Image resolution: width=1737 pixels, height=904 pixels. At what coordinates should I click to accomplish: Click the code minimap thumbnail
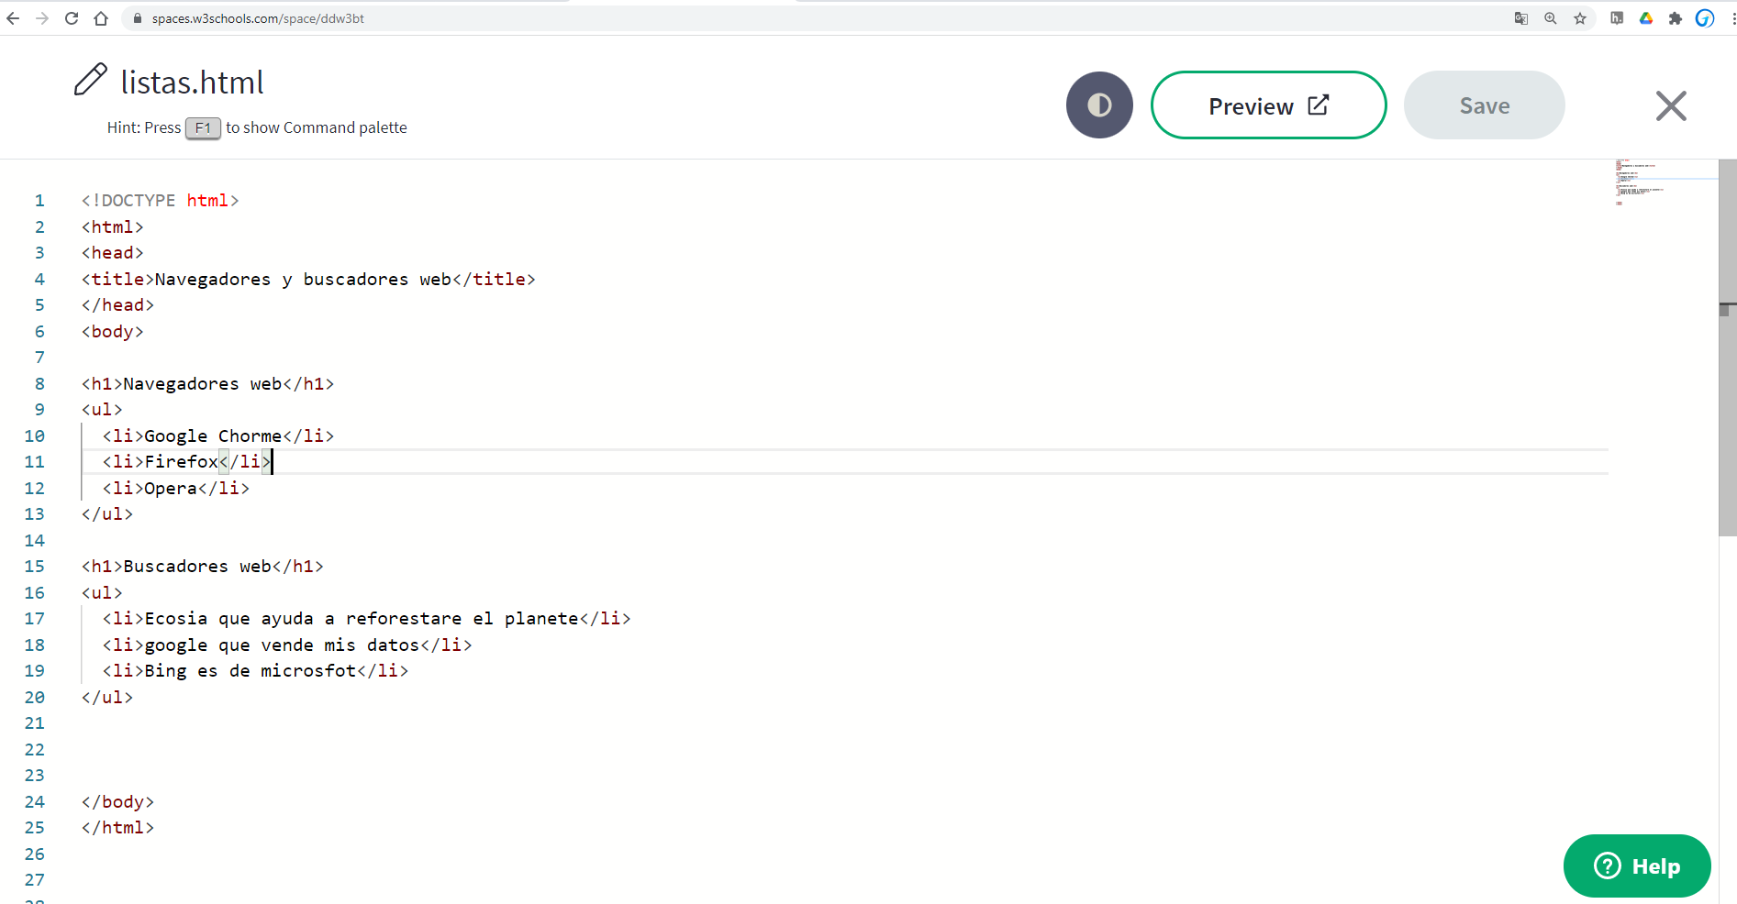(1642, 182)
